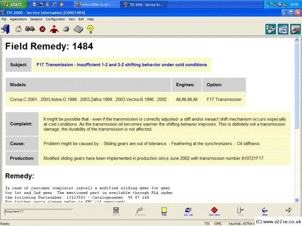Viewport: 302px width, 226px height.
Task: Click Ready status bar text
Action: tap(5, 224)
